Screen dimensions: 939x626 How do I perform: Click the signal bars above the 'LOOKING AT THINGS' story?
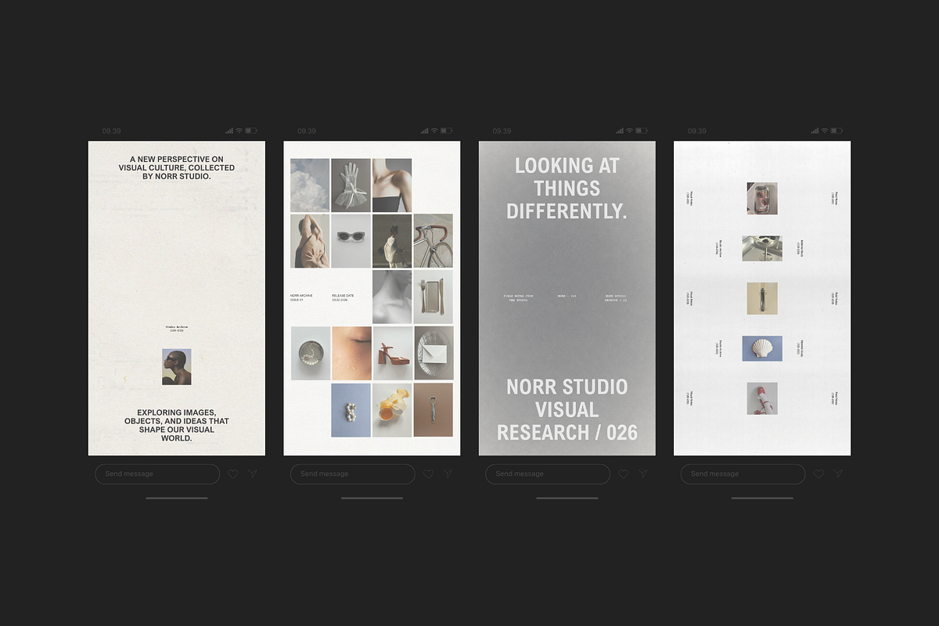620,131
